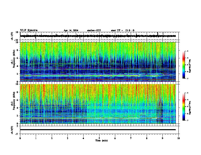Click the 'ch.3(V)' axis label

(x=12, y=130)
